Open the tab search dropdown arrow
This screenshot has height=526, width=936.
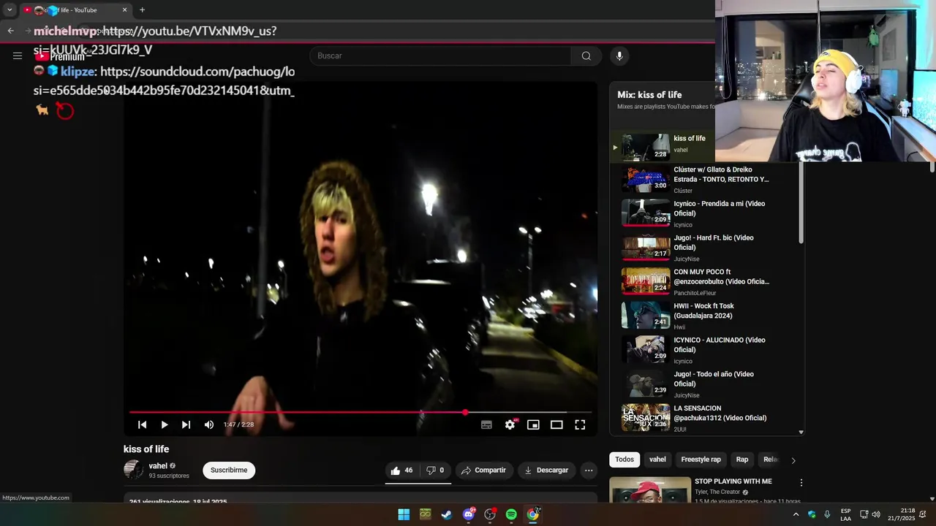pyautogui.click(x=10, y=10)
